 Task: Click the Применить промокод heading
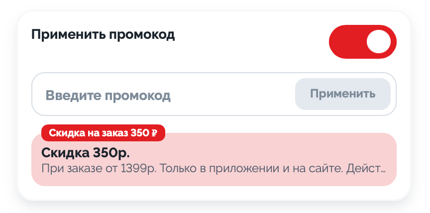103,35
